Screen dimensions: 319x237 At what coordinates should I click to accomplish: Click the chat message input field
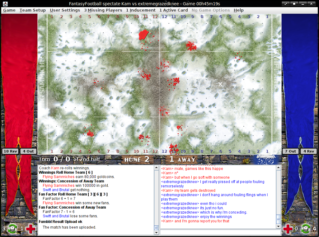pyautogui.click(x=220, y=232)
